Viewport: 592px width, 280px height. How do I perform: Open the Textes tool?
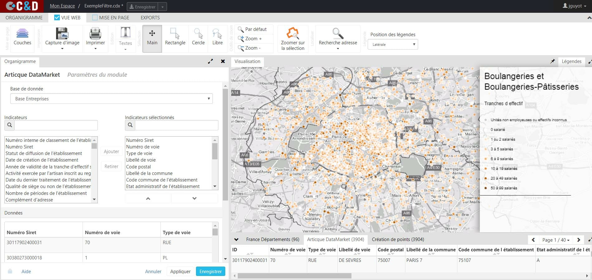(x=125, y=39)
